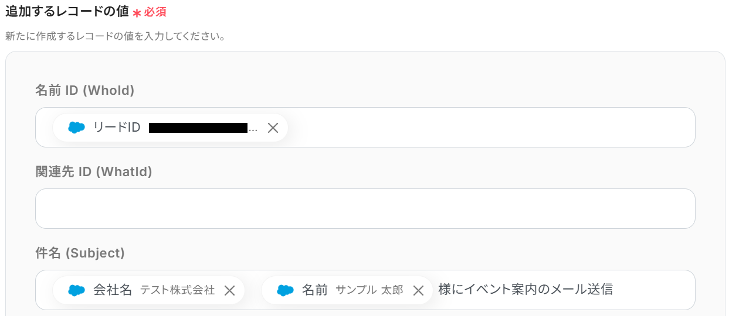
Task: Select the リードID chip label text
Action: [x=117, y=128]
